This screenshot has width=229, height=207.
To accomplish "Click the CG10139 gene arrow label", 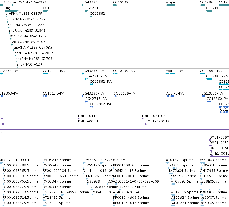I will pos(121,2).
